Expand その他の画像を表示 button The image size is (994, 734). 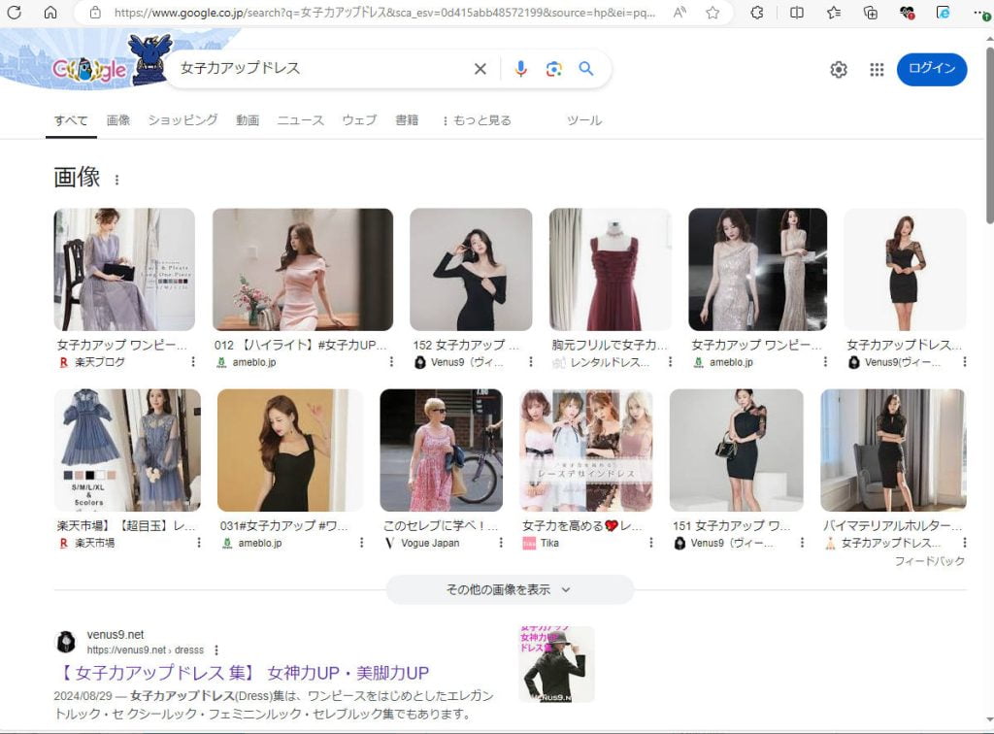510,589
